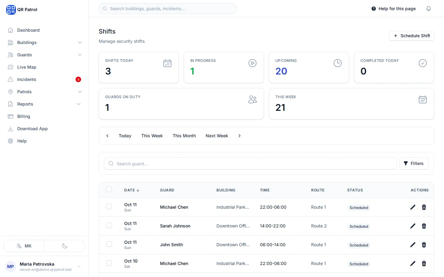Focus the global search buildings, guards field
Image resolution: width=444 pixels, height=277 pixels.
pyautogui.click(x=168, y=9)
